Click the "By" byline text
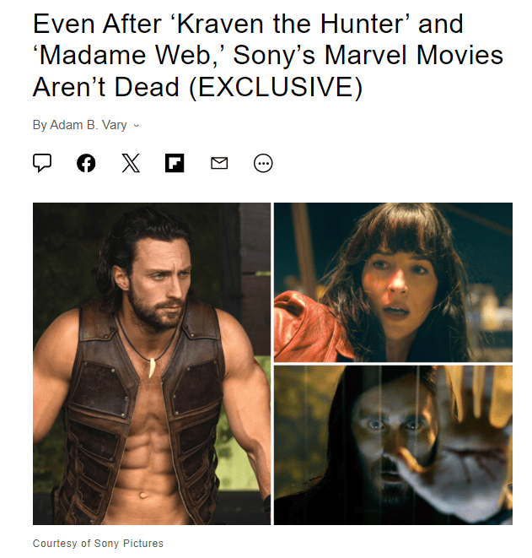Image resolution: width=532 pixels, height=558 pixels. [x=40, y=125]
